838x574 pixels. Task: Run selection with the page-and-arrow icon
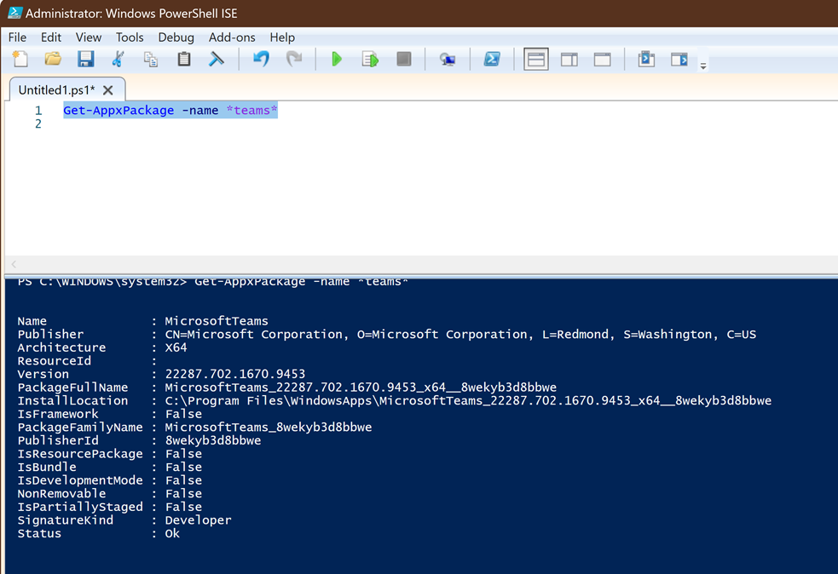click(370, 59)
